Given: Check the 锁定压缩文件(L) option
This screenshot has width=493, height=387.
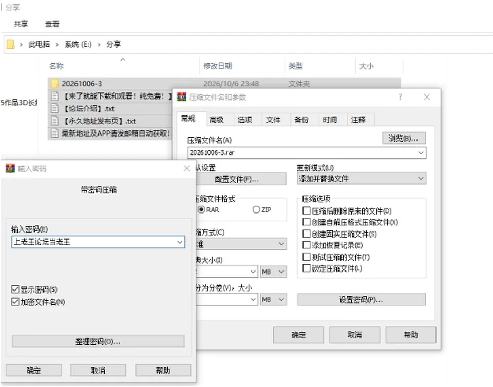Looking at the screenshot, I should [x=306, y=268].
